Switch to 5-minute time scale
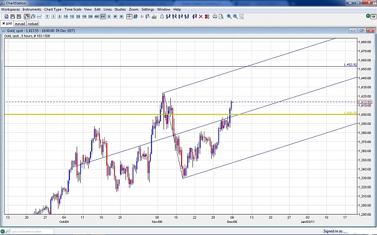The image size is (377, 235). coord(59,17)
